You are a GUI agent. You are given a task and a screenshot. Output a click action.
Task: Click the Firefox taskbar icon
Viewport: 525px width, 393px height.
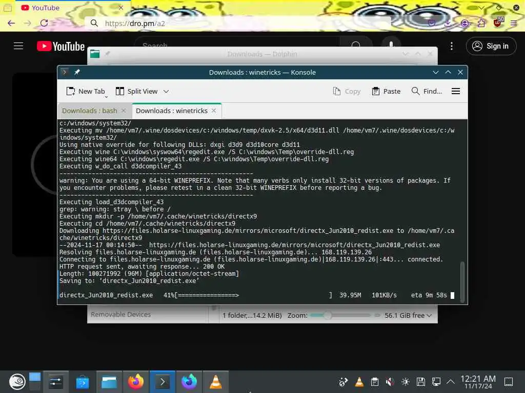point(135,382)
